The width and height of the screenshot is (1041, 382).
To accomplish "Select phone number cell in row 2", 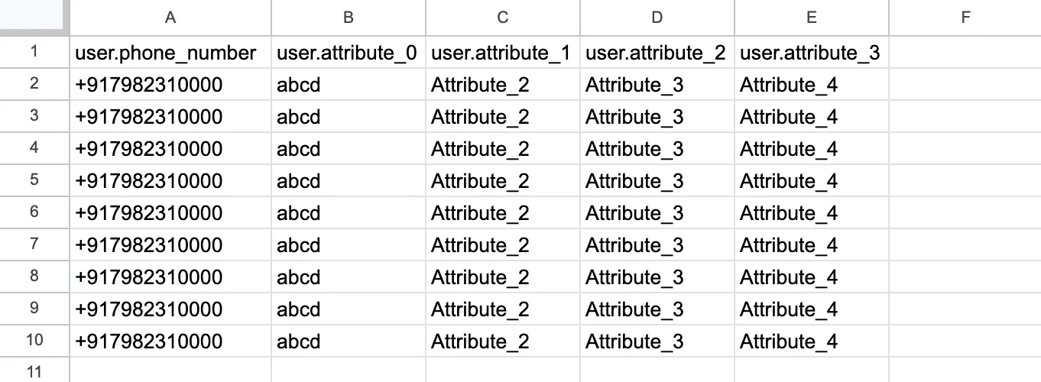I will (x=170, y=84).
